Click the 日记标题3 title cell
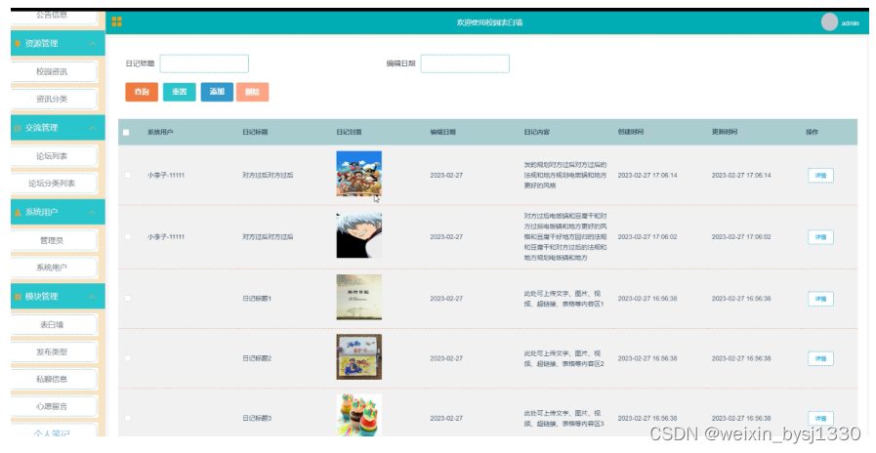 coord(257,419)
